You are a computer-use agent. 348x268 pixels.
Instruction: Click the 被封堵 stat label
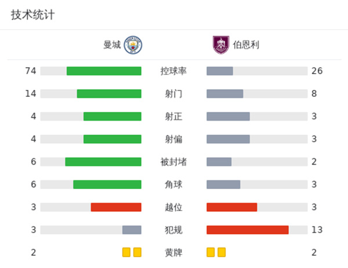coord(174,162)
